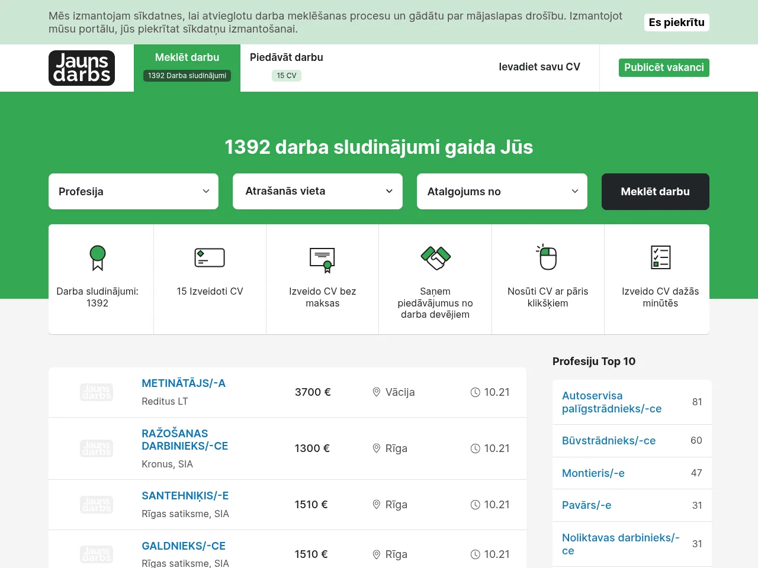Click the 15 Izveidoti CV text
This screenshot has height=568, width=758.
tap(210, 291)
